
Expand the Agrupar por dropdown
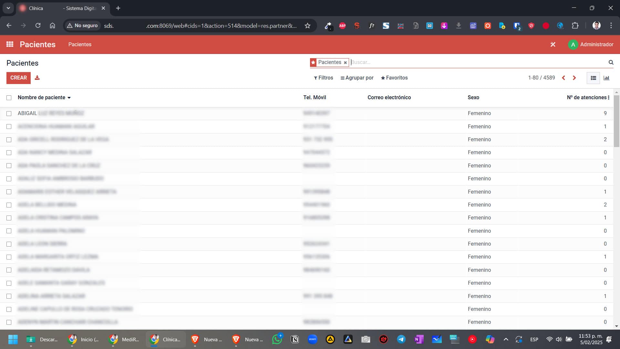coord(357,78)
